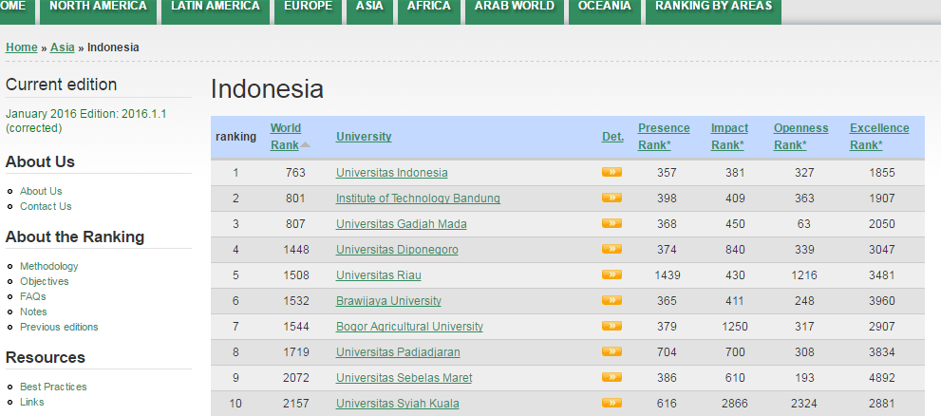Image resolution: width=941 pixels, height=416 pixels.
Task: Sort by University column header
Action: coord(364,136)
